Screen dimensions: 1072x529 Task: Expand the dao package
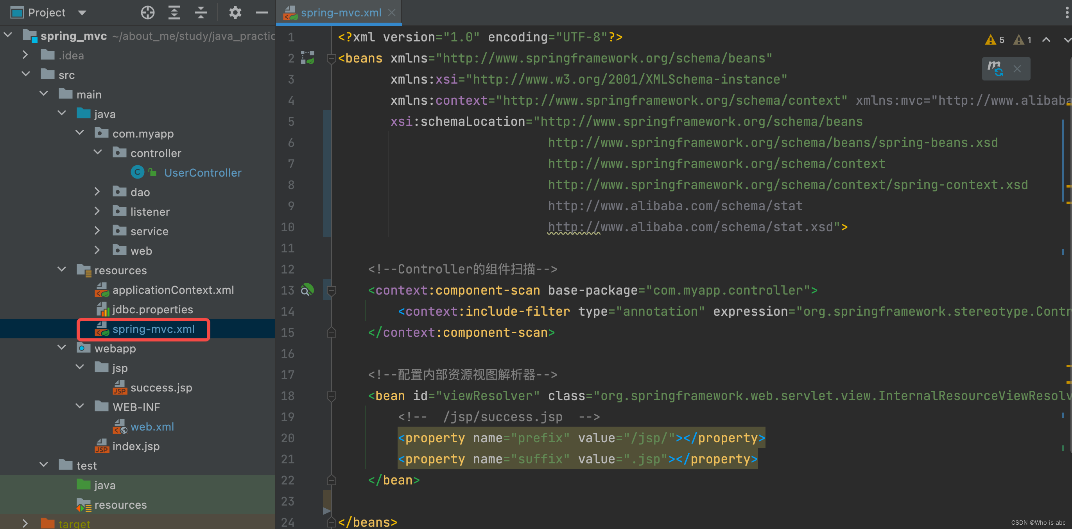click(x=97, y=192)
